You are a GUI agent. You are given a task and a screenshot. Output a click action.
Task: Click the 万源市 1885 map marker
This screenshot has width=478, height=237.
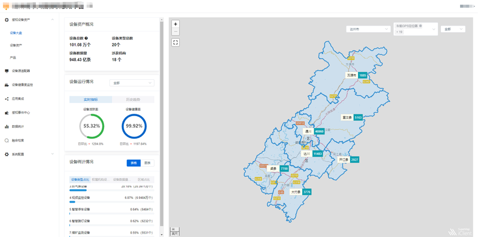point(356,75)
